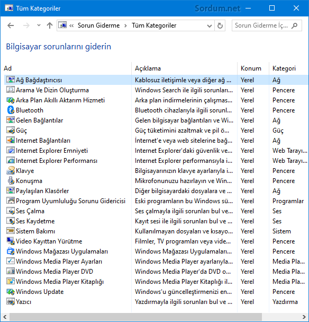Click 'Güç' category cell
309x322 pixels.
coord(278,130)
